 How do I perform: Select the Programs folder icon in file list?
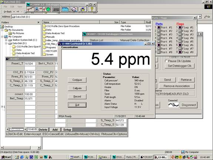44,48
